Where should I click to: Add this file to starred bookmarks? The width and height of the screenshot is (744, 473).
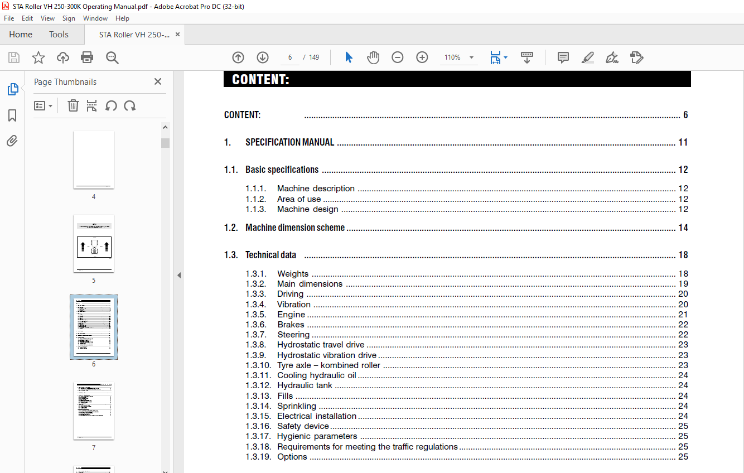click(x=38, y=57)
